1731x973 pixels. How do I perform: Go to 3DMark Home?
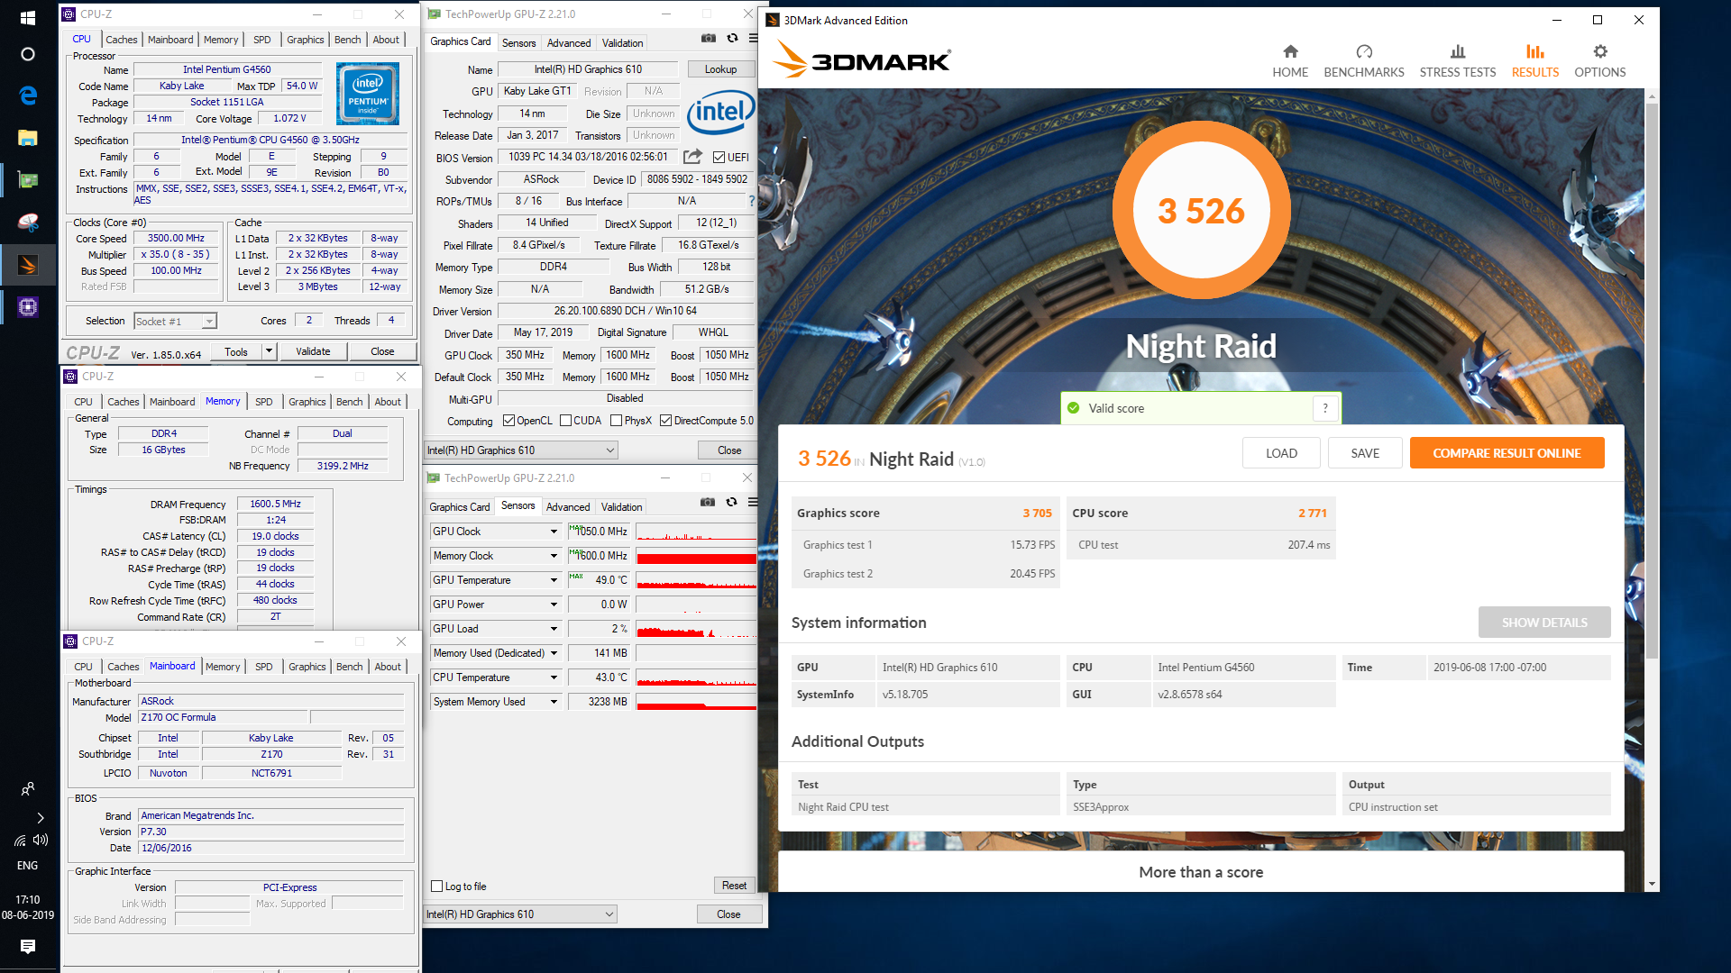[x=1290, y=61]
